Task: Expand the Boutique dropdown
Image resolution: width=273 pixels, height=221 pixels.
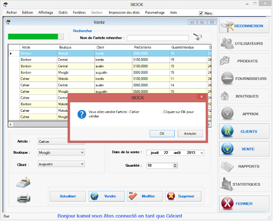Action: (x=82, y=152)
